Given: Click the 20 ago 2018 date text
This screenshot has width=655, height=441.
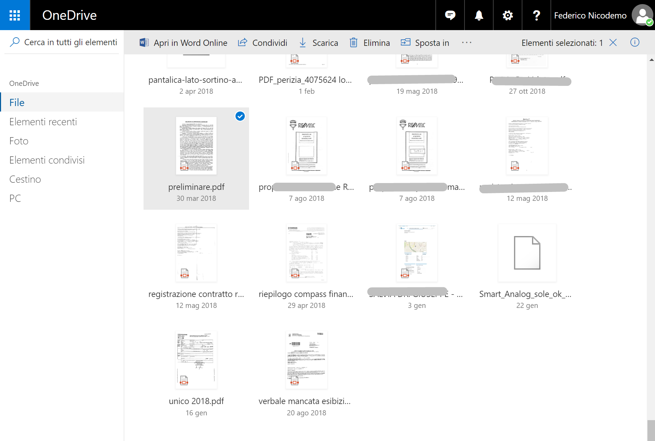Looking at the screenshot, I should (307, 413).
